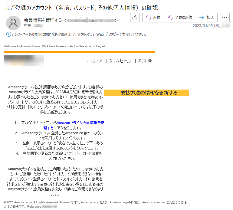The height and width of the screenshot is (210, 233).
Task: Click the date 2023/04/05 (水)
Action: tap(207, 25)
